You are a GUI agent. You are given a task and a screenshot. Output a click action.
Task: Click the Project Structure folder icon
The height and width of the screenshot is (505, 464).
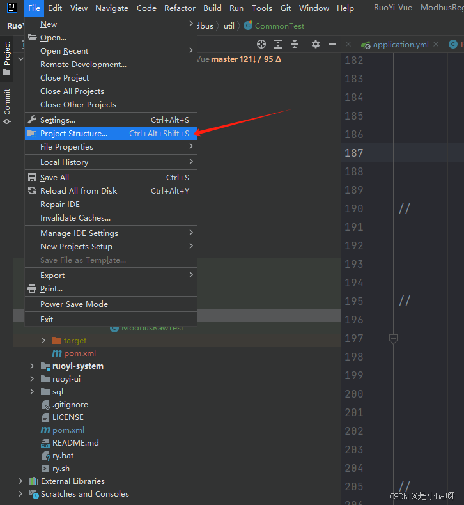coord(32,134)
